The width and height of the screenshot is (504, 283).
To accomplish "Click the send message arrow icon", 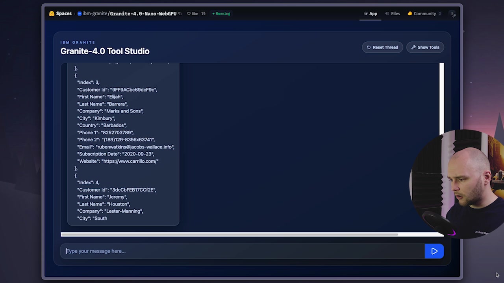I will click(434, 251).
